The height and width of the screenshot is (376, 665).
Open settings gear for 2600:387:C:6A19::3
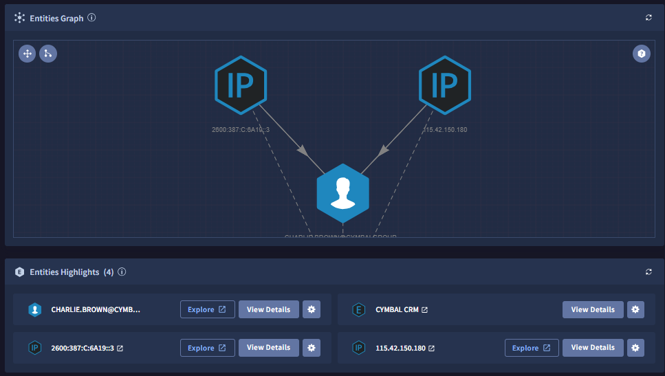pos(312,348)
